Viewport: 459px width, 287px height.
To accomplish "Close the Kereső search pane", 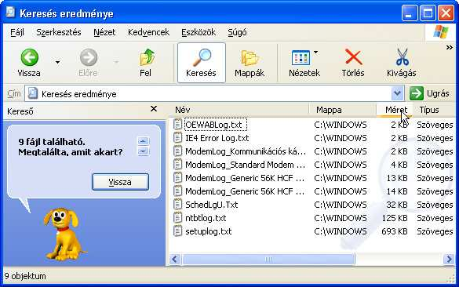I will click(154, 109).
